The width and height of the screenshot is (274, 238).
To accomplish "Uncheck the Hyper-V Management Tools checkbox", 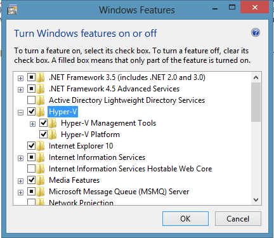I will click(x=43, y=122).
